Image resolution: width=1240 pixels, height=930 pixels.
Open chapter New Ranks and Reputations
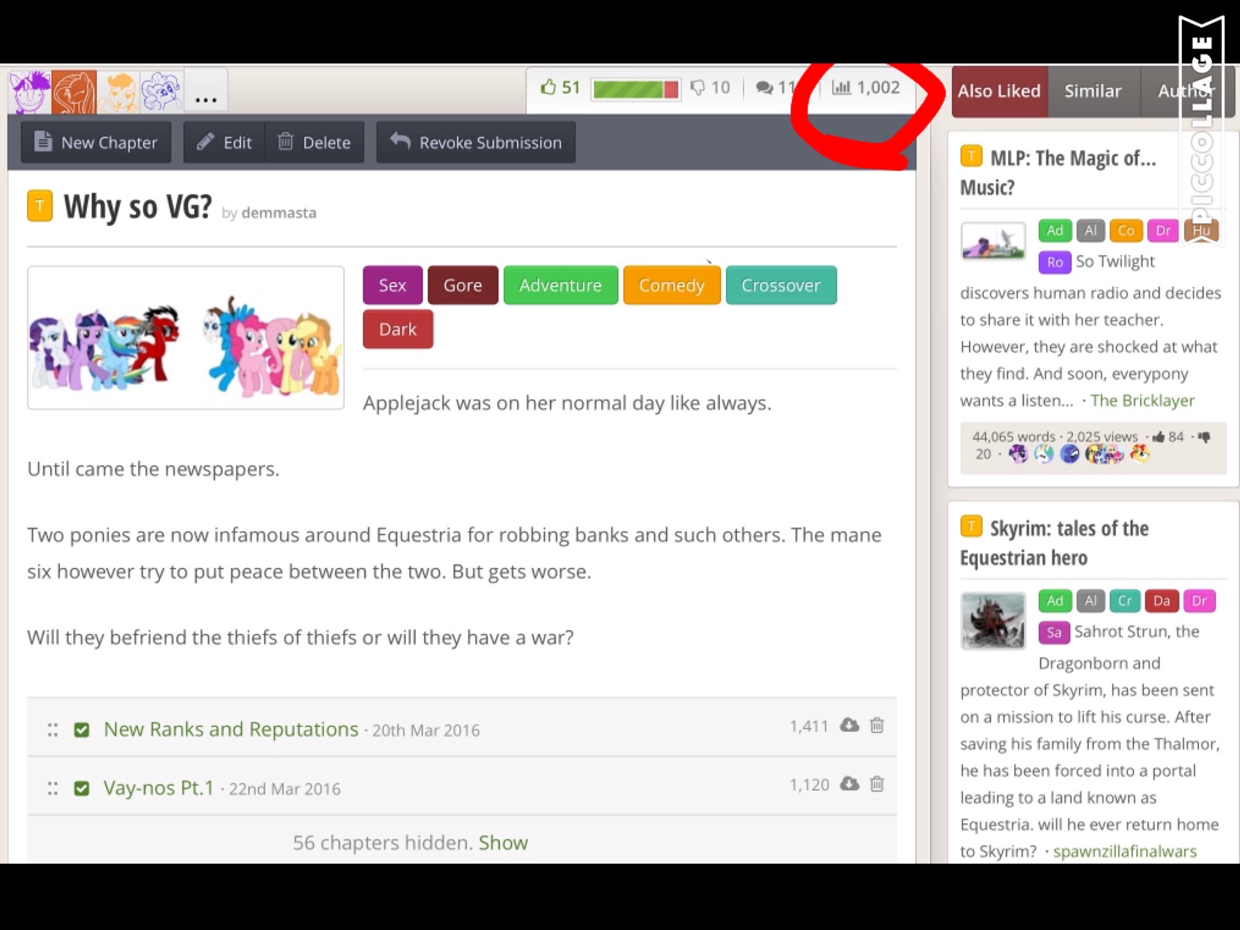click(x=231, y=729)
